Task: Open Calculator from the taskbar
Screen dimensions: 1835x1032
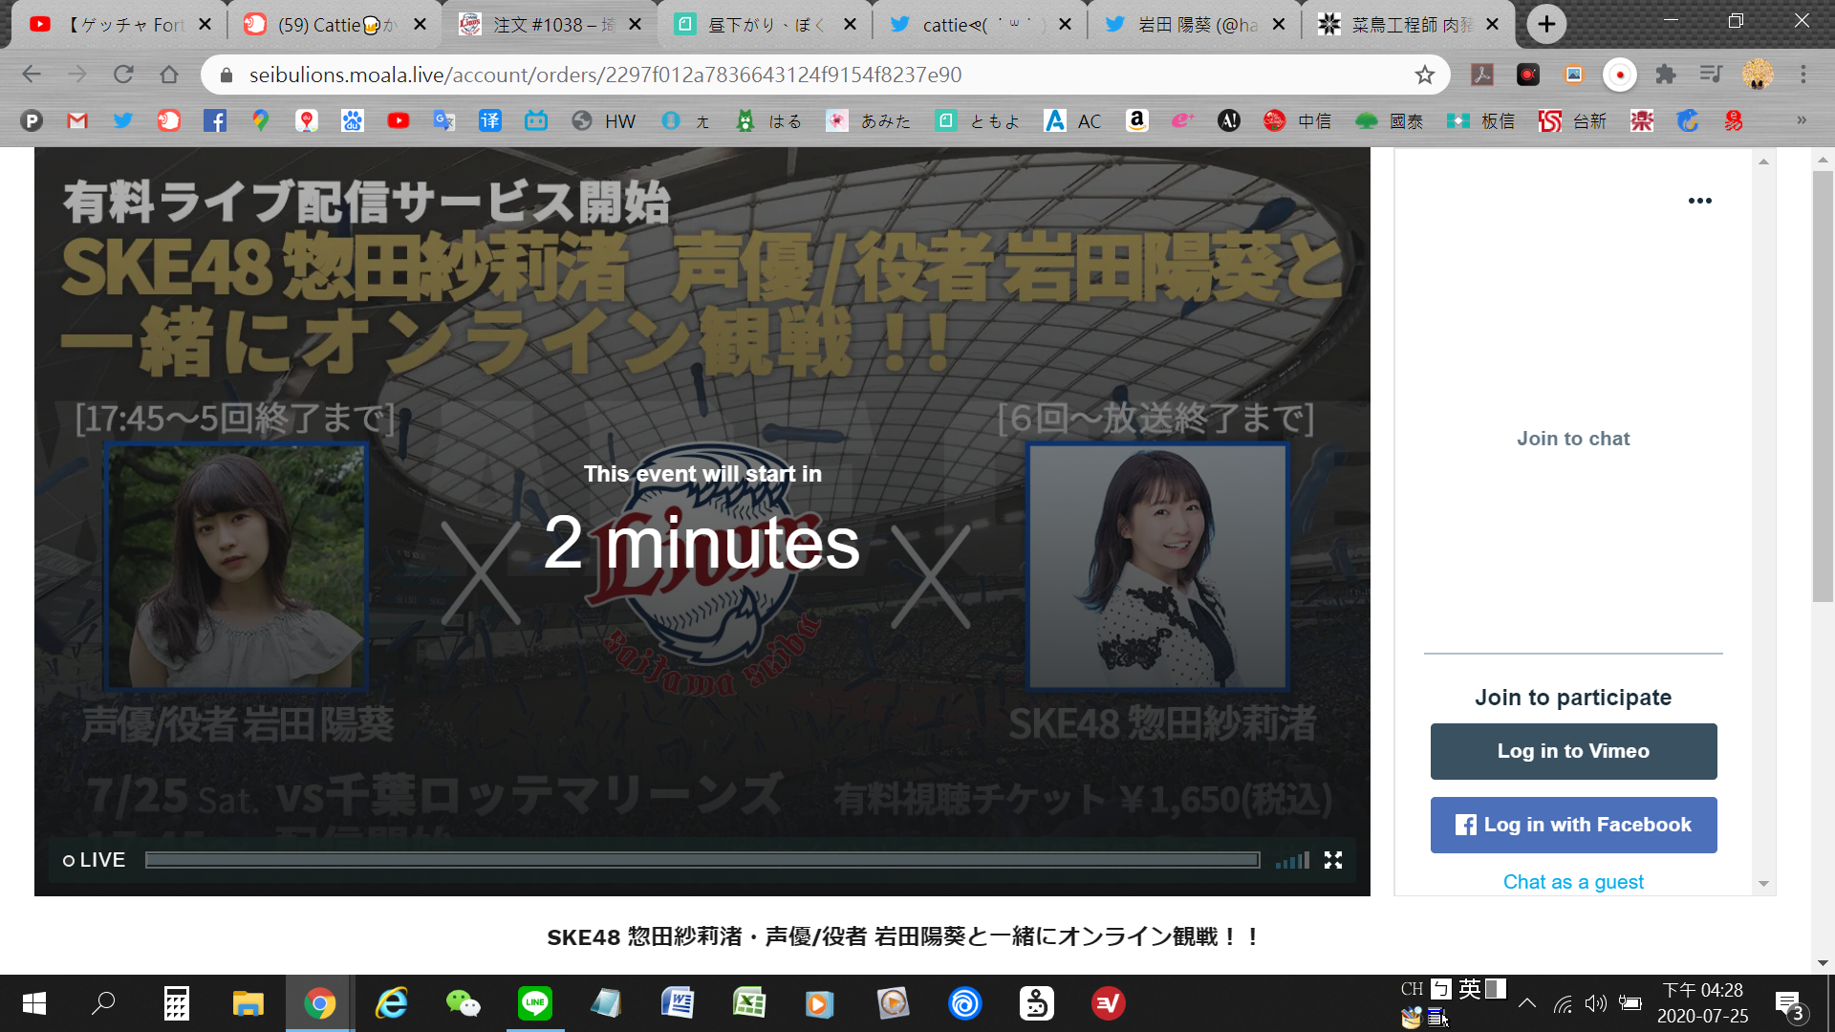Action: point(177,1003)
